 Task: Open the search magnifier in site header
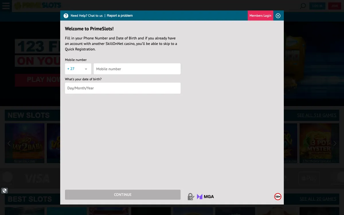point(303,6)
